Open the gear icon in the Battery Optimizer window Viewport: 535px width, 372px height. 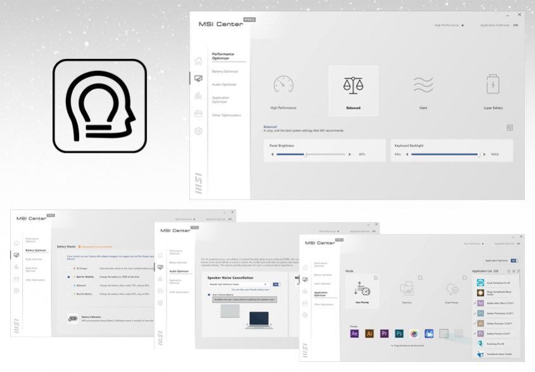point(16,290)
